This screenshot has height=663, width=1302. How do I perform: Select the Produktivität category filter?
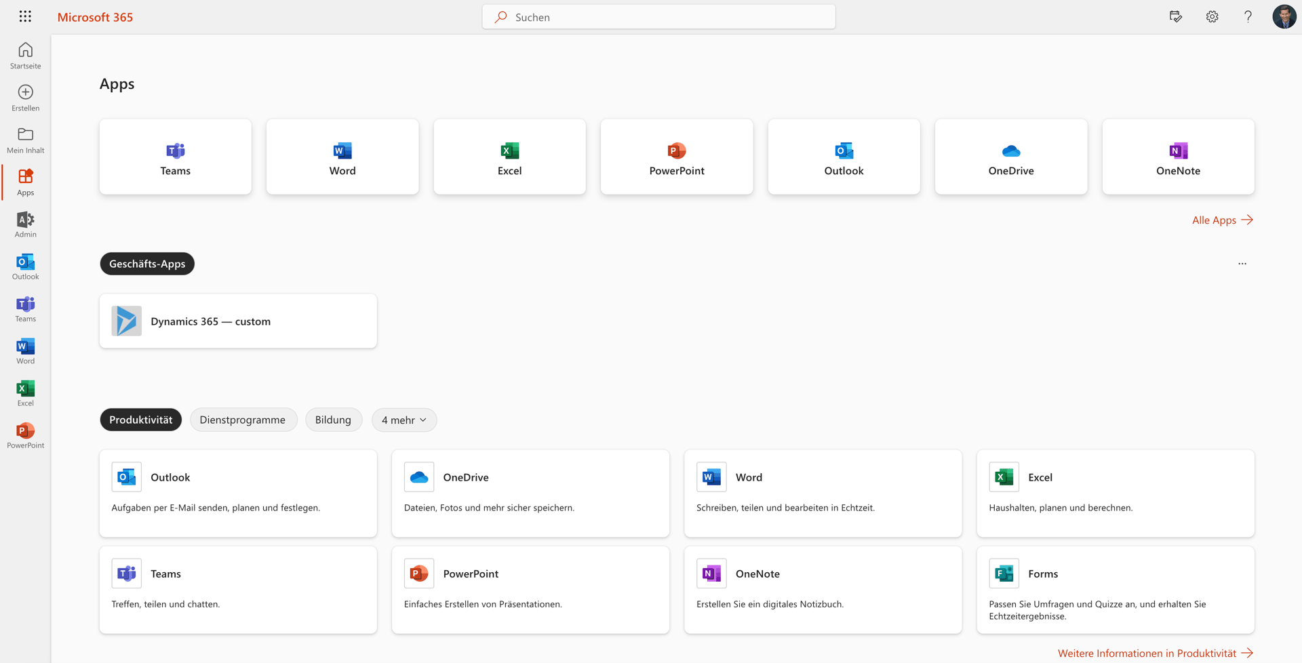tap(141, 420)
